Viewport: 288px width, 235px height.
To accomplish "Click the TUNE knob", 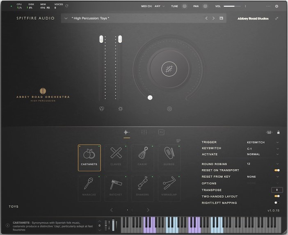I will pyautogui.click(x=184, y=6).
